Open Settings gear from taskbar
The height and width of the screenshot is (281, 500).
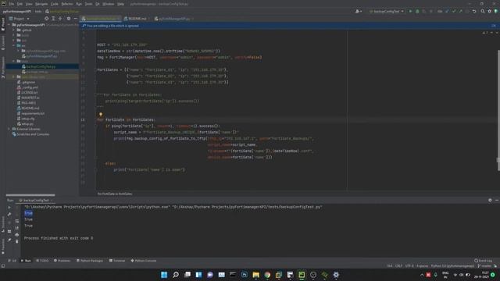pos(336,275)
